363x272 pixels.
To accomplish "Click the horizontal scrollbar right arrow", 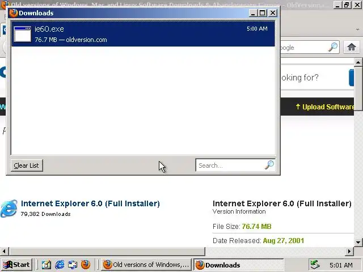I will click(349, 251).
